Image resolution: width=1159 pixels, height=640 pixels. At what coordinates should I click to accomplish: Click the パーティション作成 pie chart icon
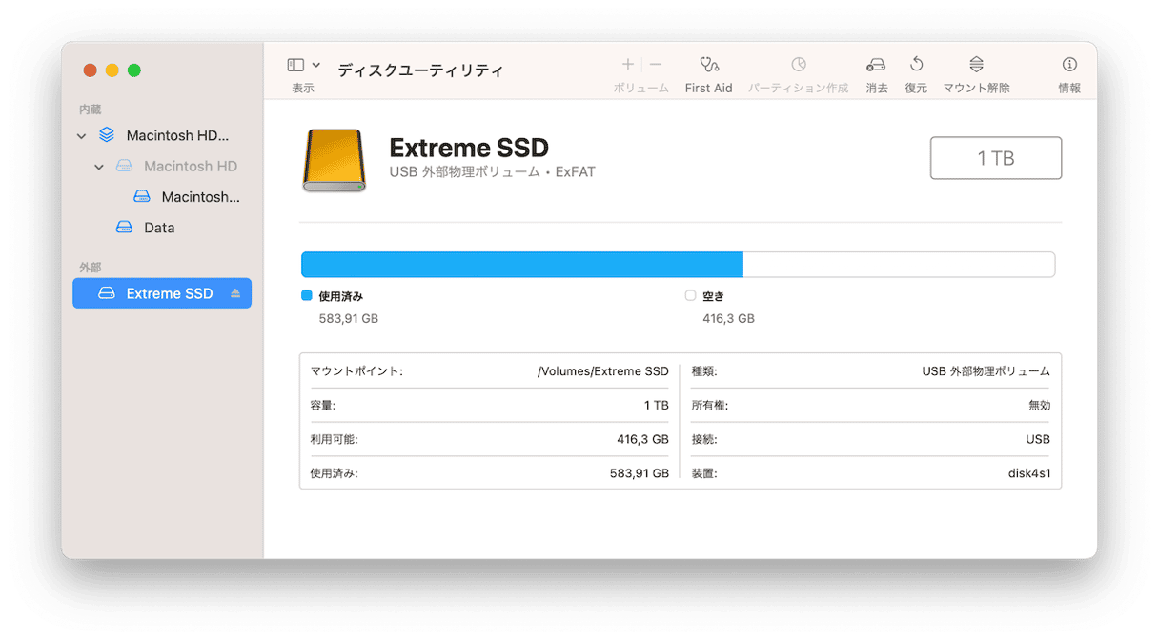[x=799, y=65]
